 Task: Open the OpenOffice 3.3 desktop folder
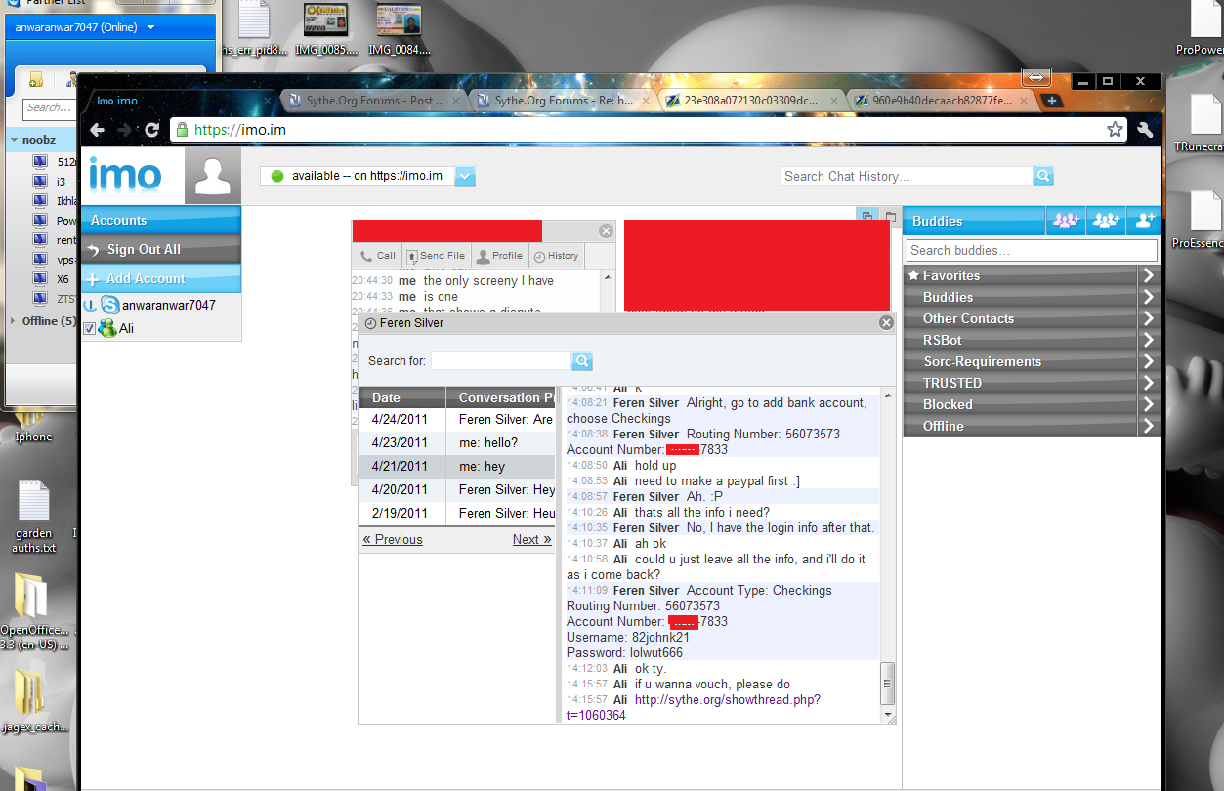tap(33, 610)
